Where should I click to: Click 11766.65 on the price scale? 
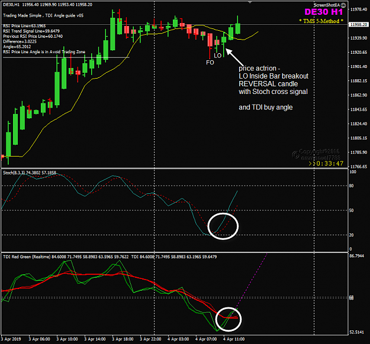(359, 167)
